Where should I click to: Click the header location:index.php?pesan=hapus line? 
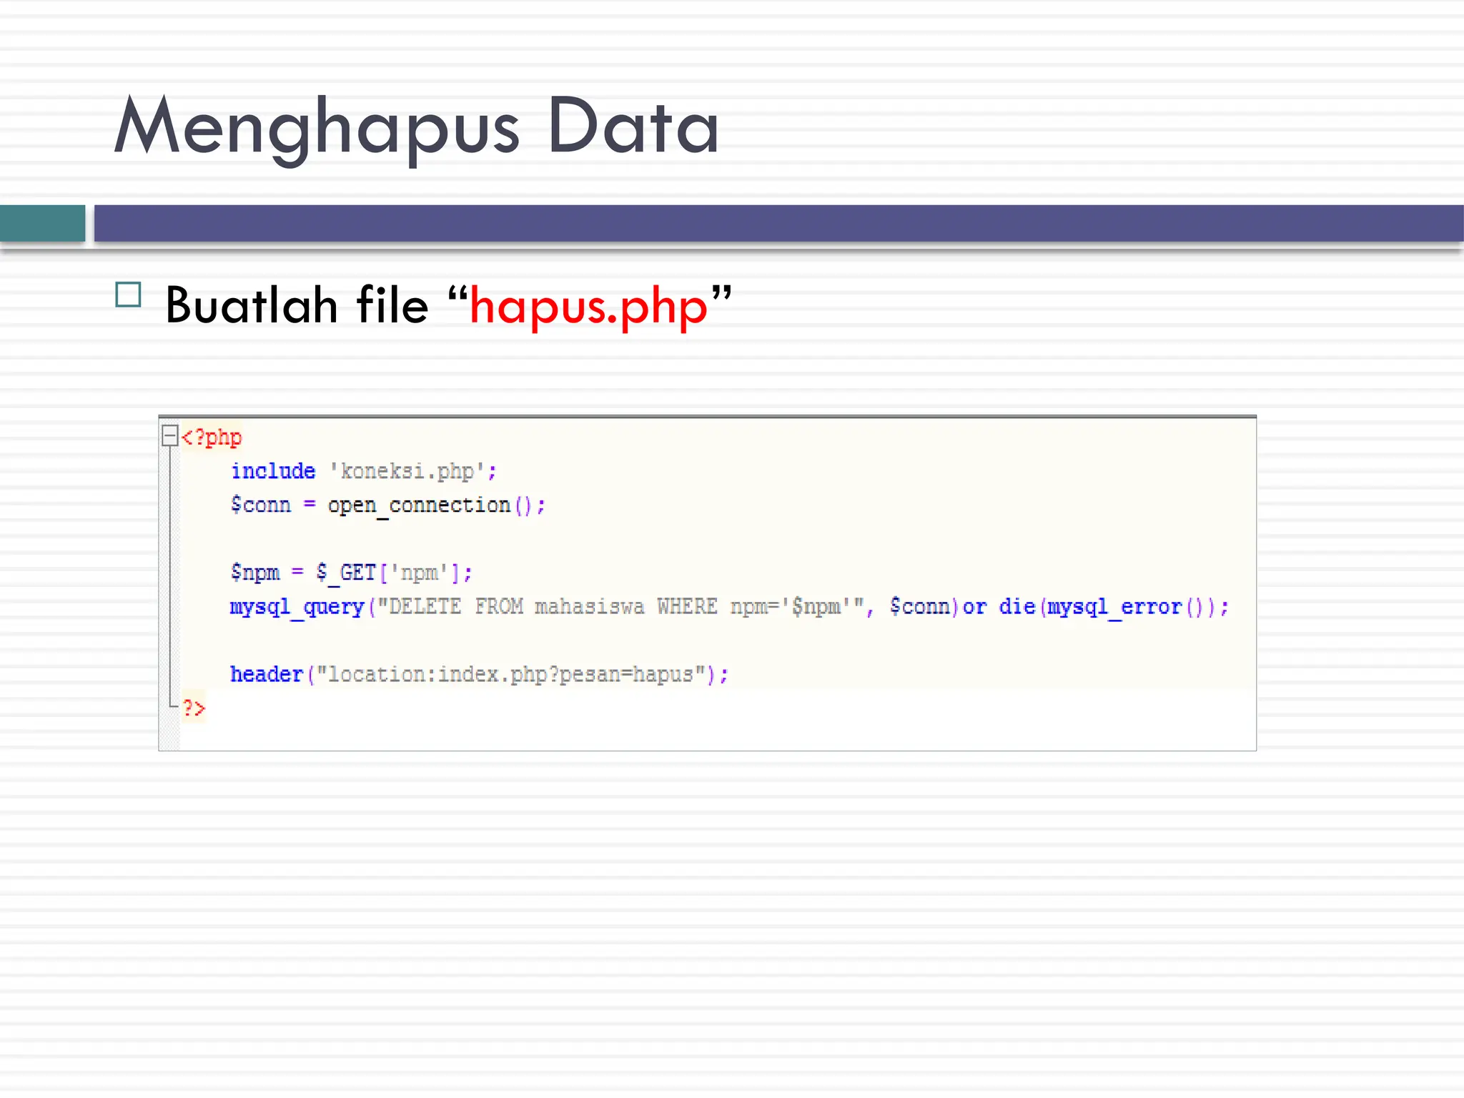click(479, 674)
